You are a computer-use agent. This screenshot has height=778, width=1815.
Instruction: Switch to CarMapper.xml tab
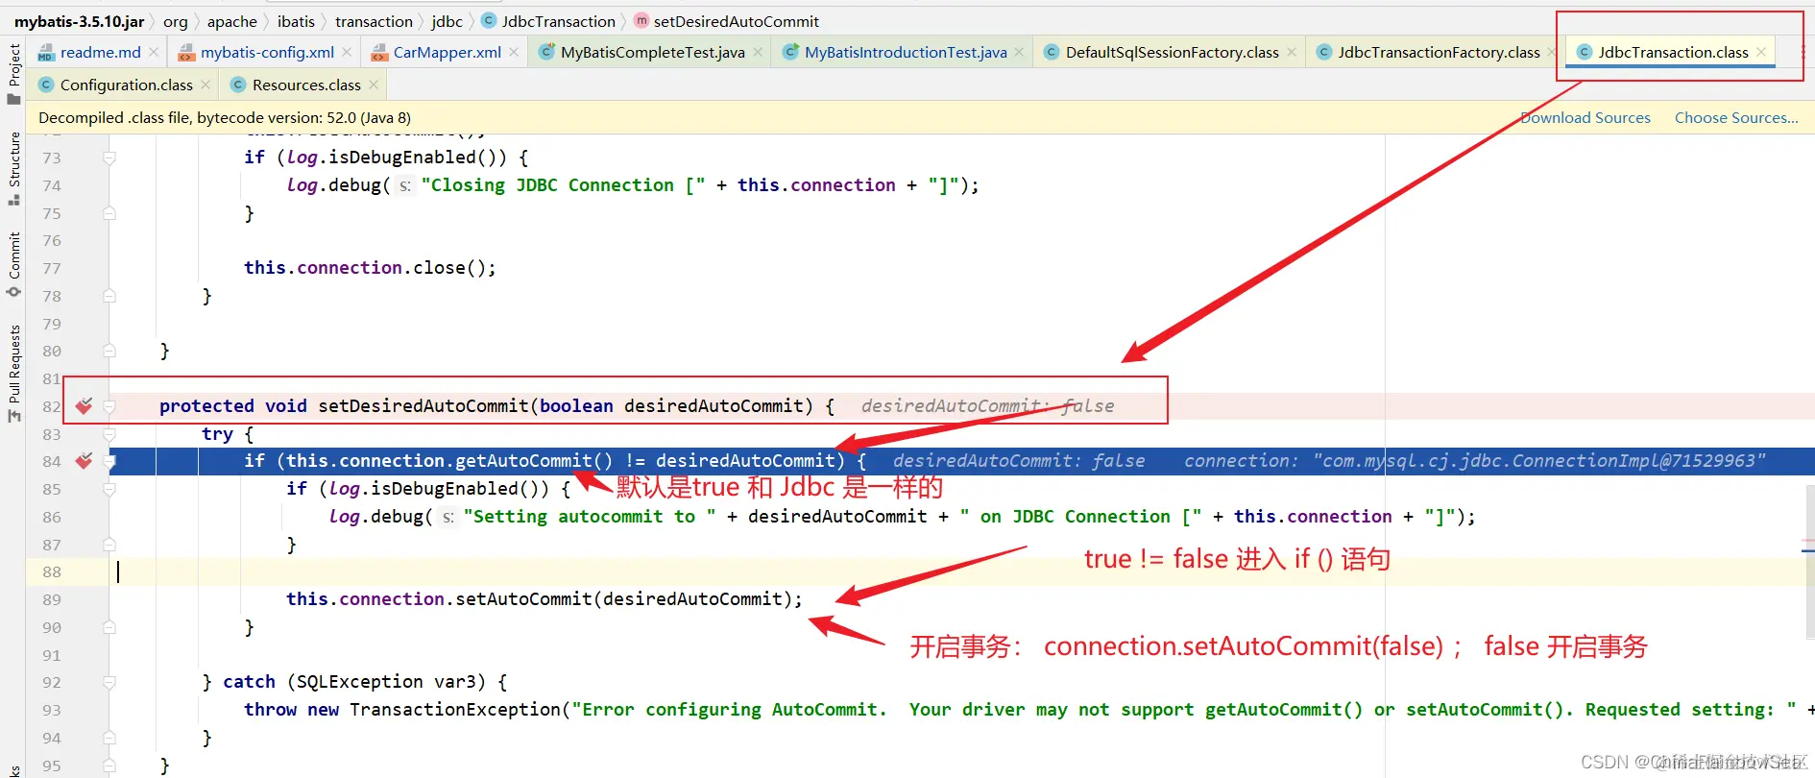click(447, 52)
